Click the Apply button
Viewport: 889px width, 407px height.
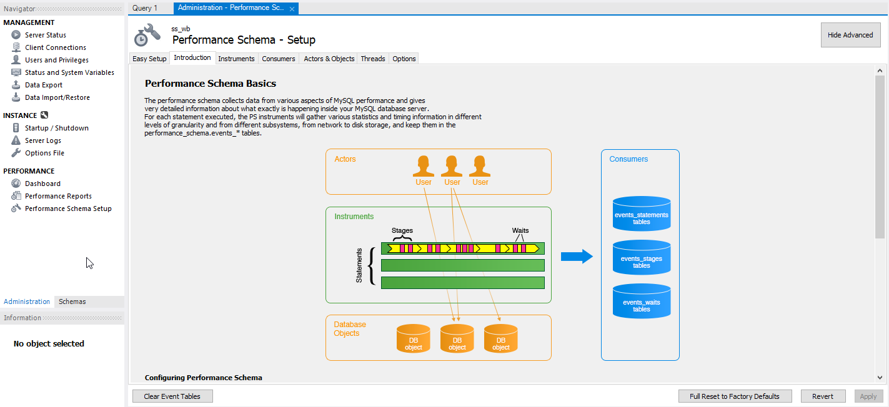(x=868, y=396)
